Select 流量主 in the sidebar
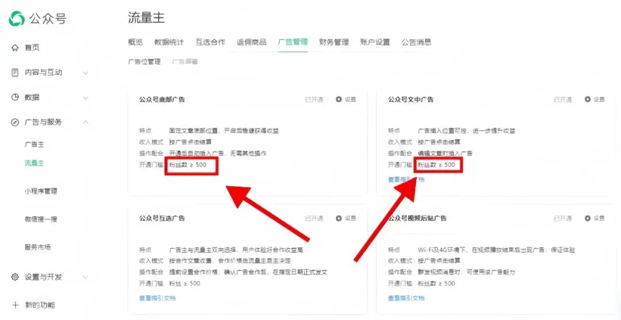 [x=34, y=163]
